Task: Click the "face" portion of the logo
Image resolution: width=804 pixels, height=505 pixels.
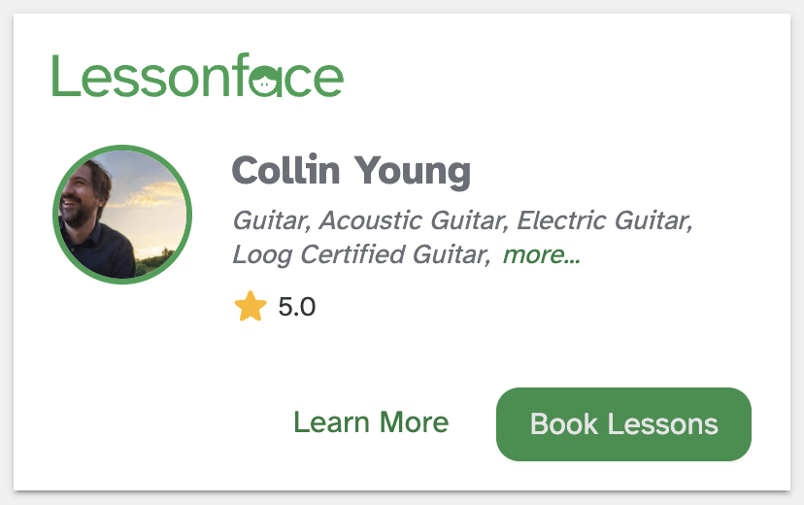Action: pyautogui.click(x=291, y=76)
